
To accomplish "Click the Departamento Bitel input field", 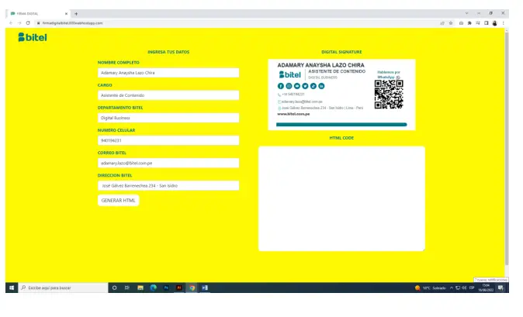I will coord(168,118).
